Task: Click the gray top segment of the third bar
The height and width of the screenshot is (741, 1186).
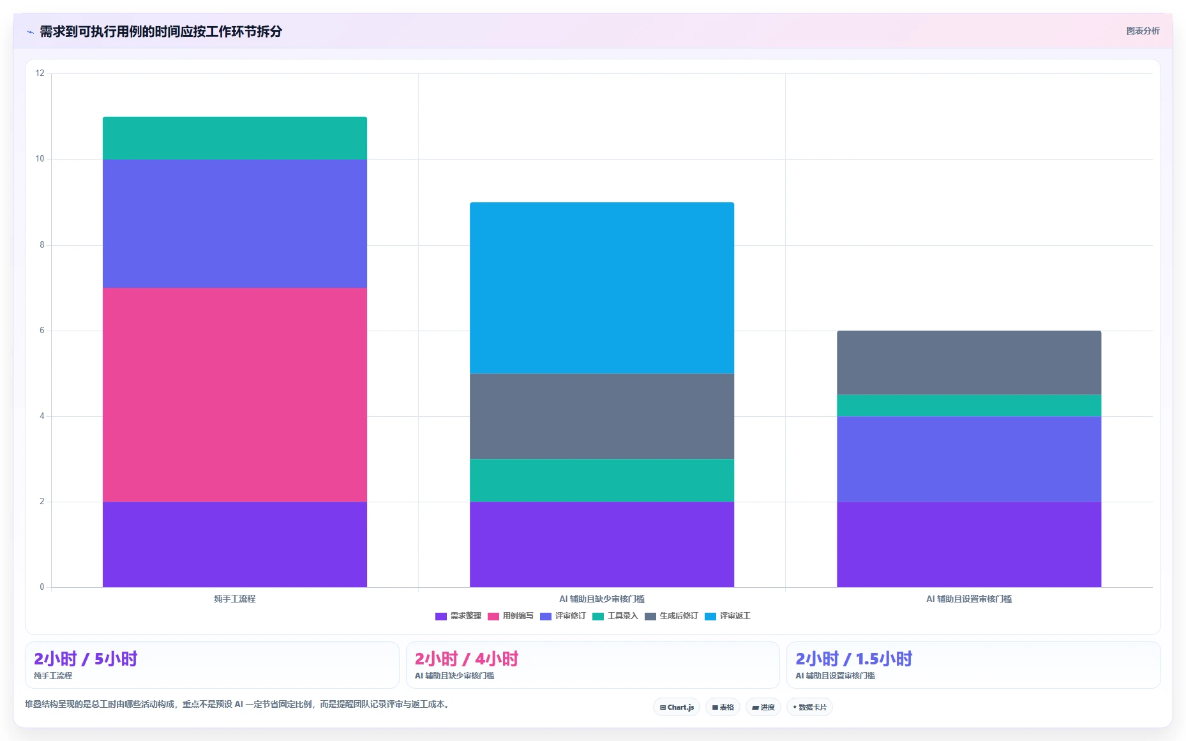Action: coord(969,363)
